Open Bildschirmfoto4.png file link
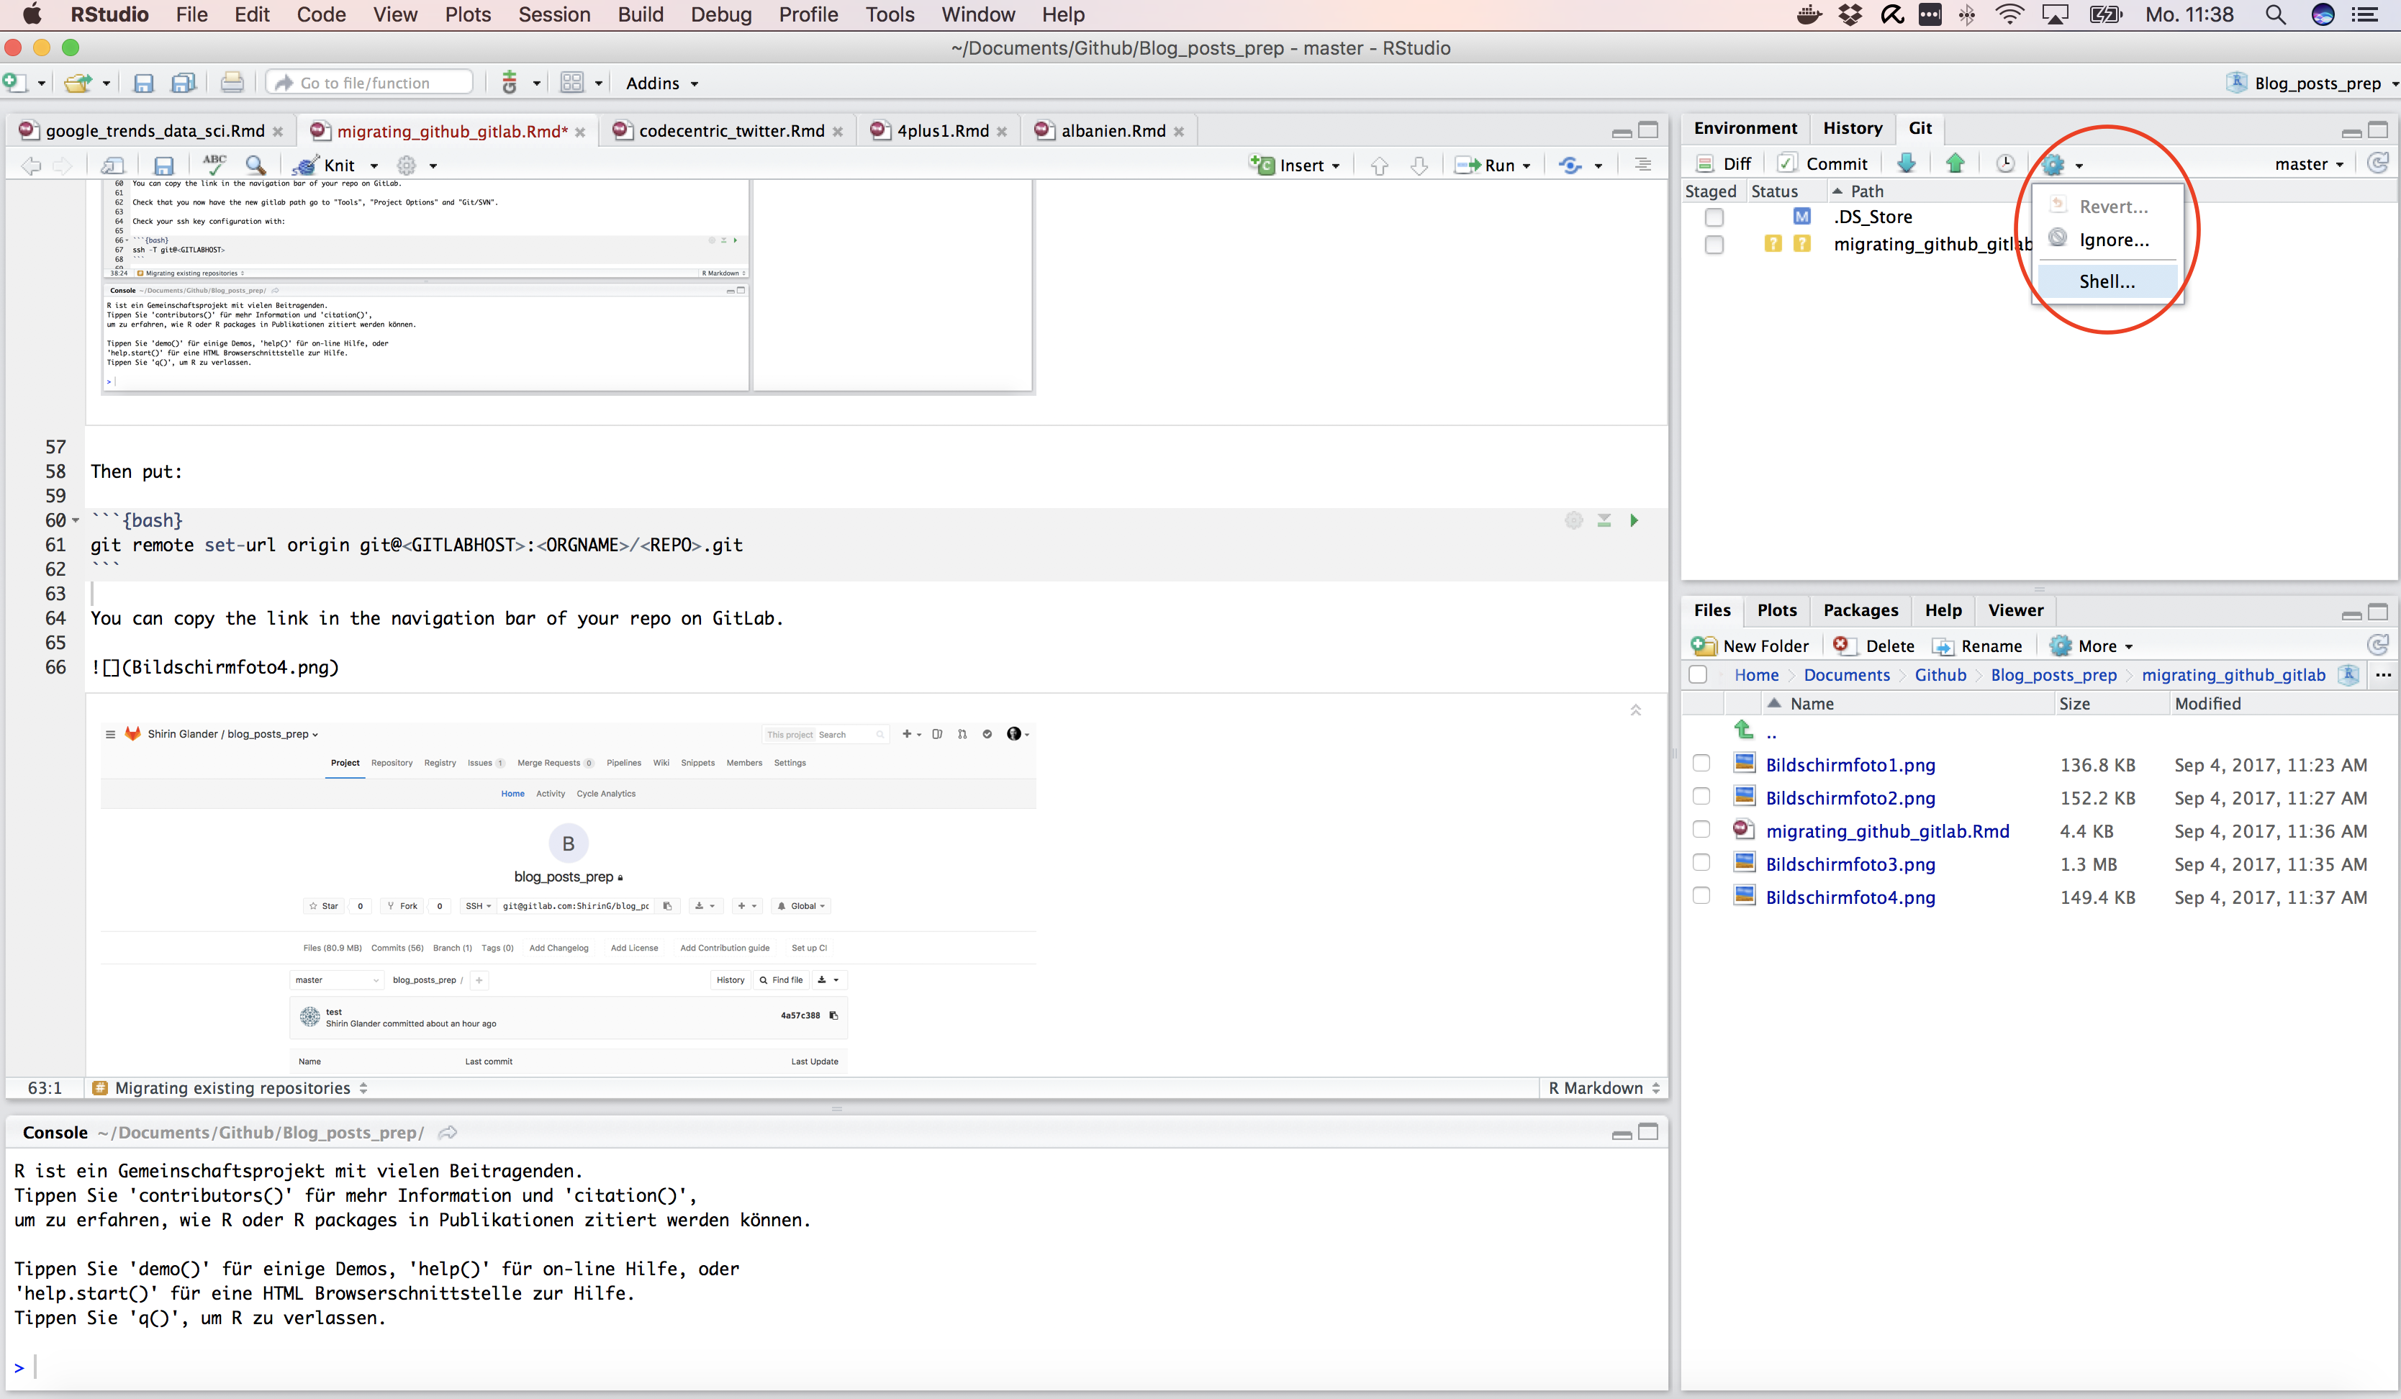 tap(1850, 897)
